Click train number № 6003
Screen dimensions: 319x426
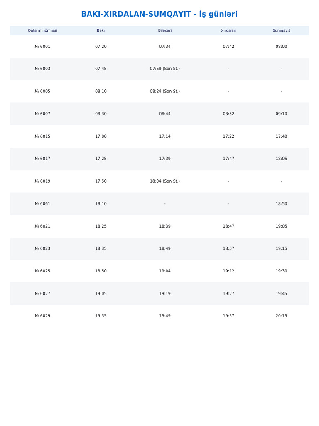click(x=42, y=69)
